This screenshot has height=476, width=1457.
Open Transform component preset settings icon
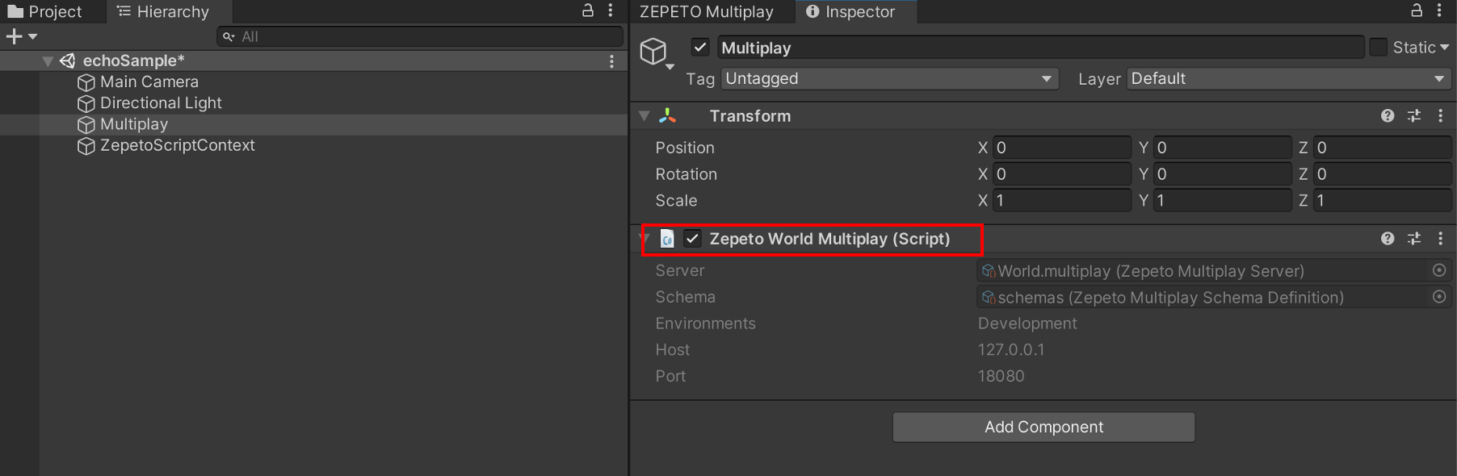point(1414,116)
